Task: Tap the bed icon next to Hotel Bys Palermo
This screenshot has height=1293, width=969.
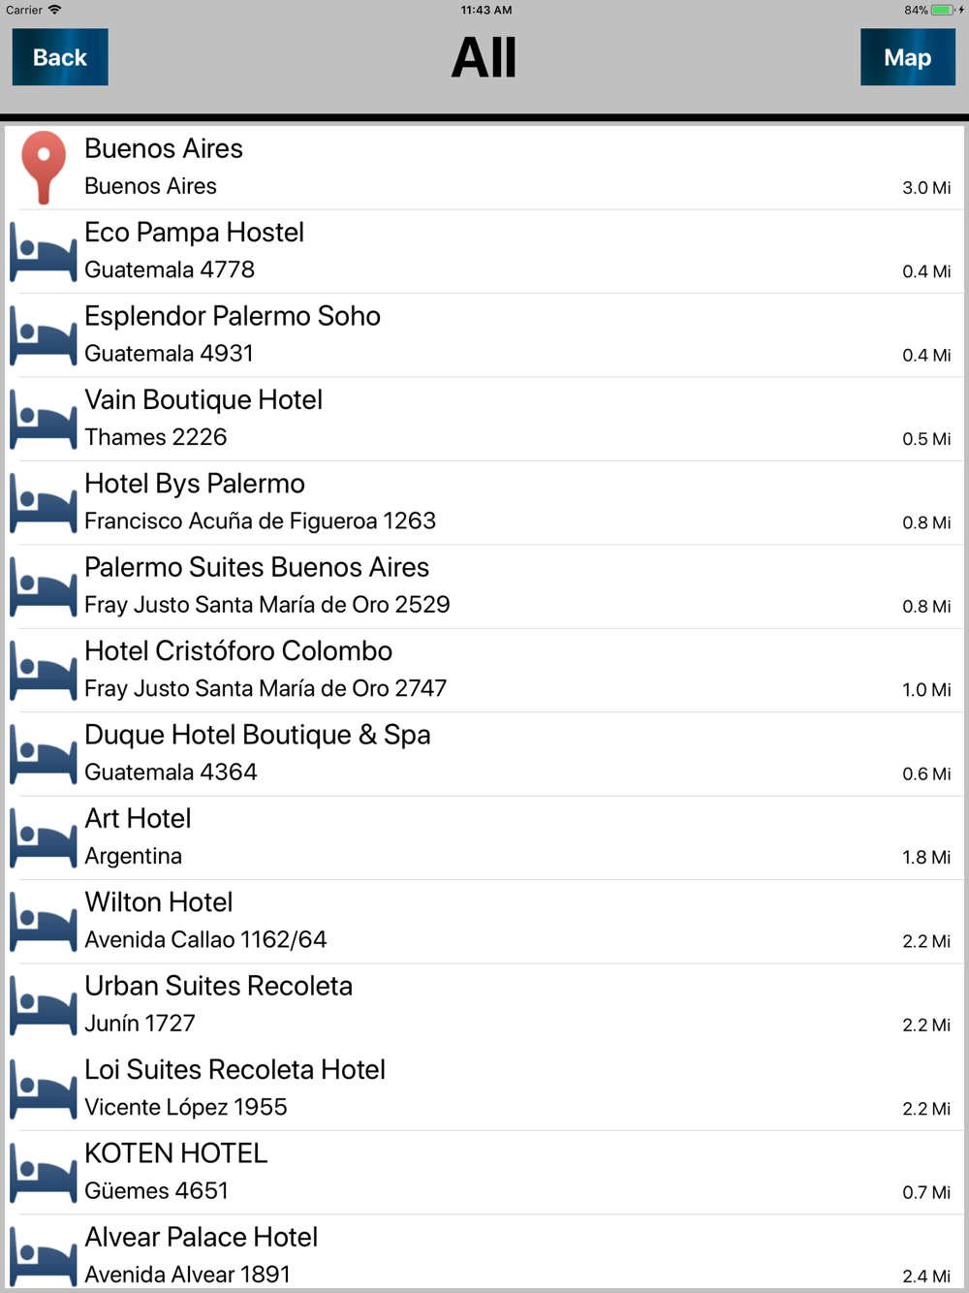Action: [43, 503]
